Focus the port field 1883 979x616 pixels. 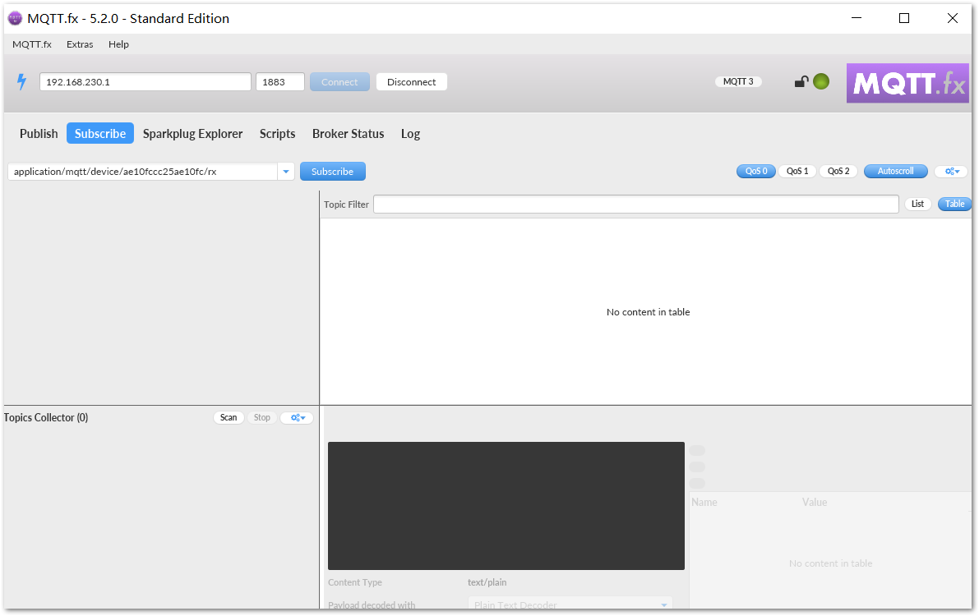280,82
